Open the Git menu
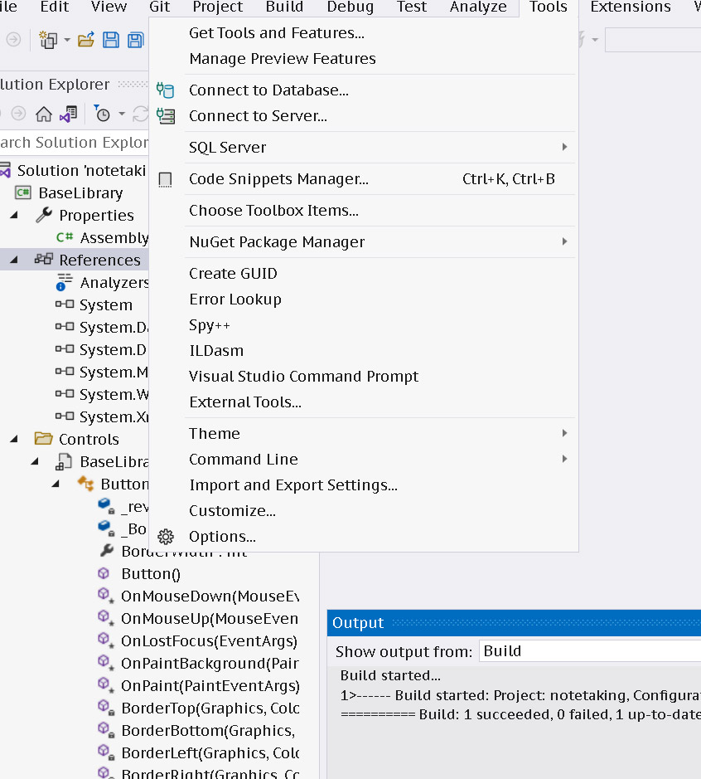701x779 pixels. pyautogui.click(x=159, y=7)
